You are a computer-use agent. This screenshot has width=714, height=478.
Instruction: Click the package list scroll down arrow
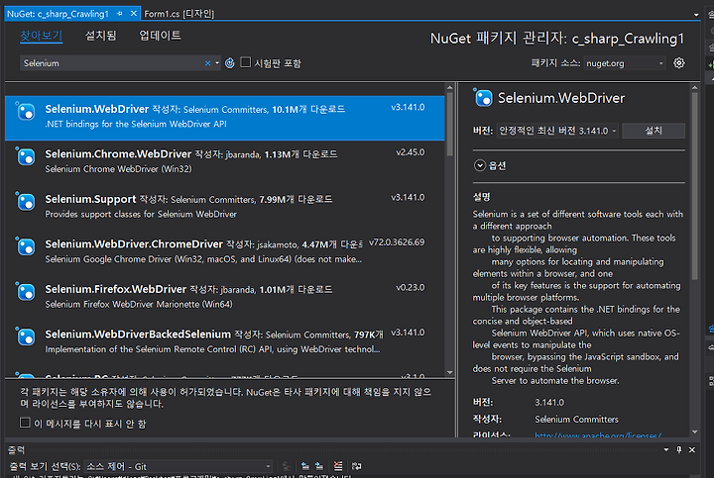point(449,372)
